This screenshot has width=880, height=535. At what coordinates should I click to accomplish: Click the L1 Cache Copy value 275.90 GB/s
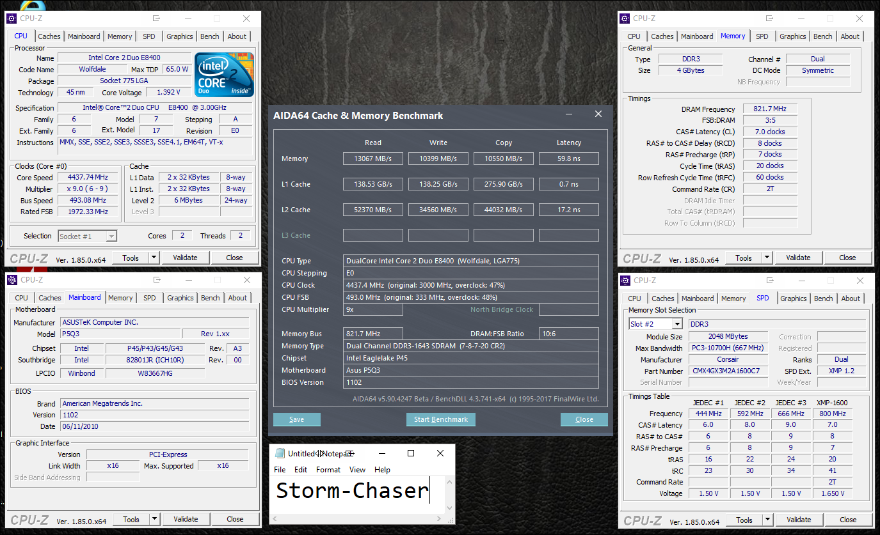click(504, 184)
